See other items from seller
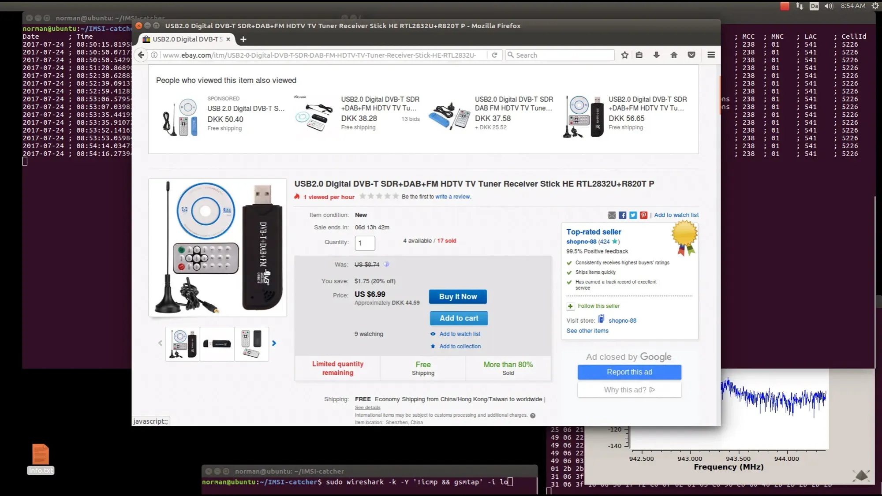The height and width of the screenshot is (496, 882). [x=587, y=331]
